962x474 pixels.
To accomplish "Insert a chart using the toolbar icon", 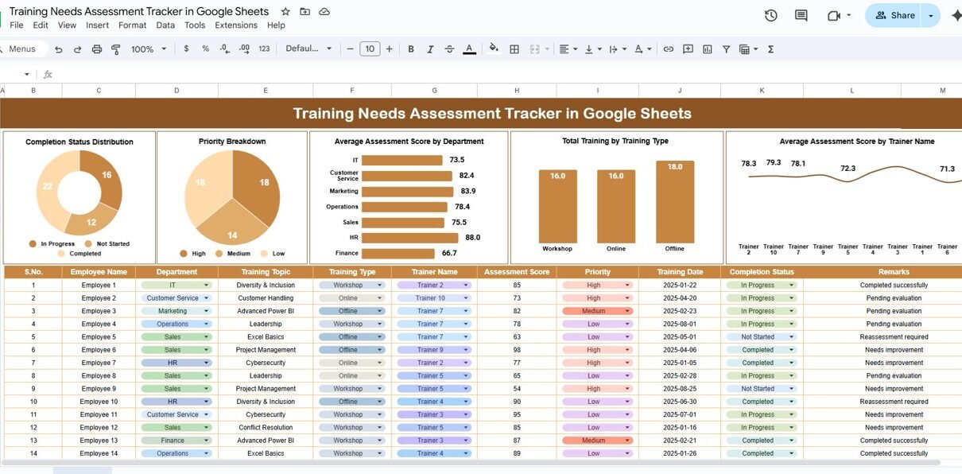I will (707, 49).
